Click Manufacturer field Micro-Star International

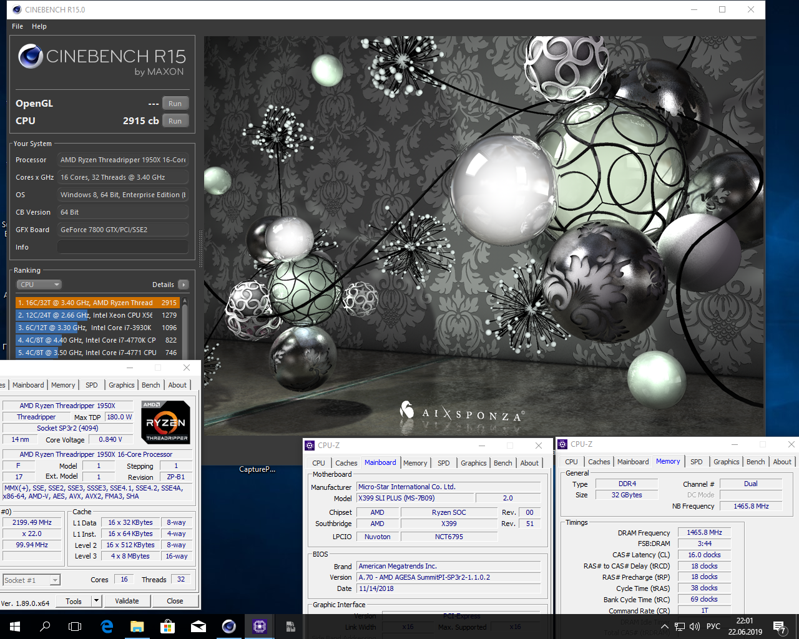(x=448, y=487)
